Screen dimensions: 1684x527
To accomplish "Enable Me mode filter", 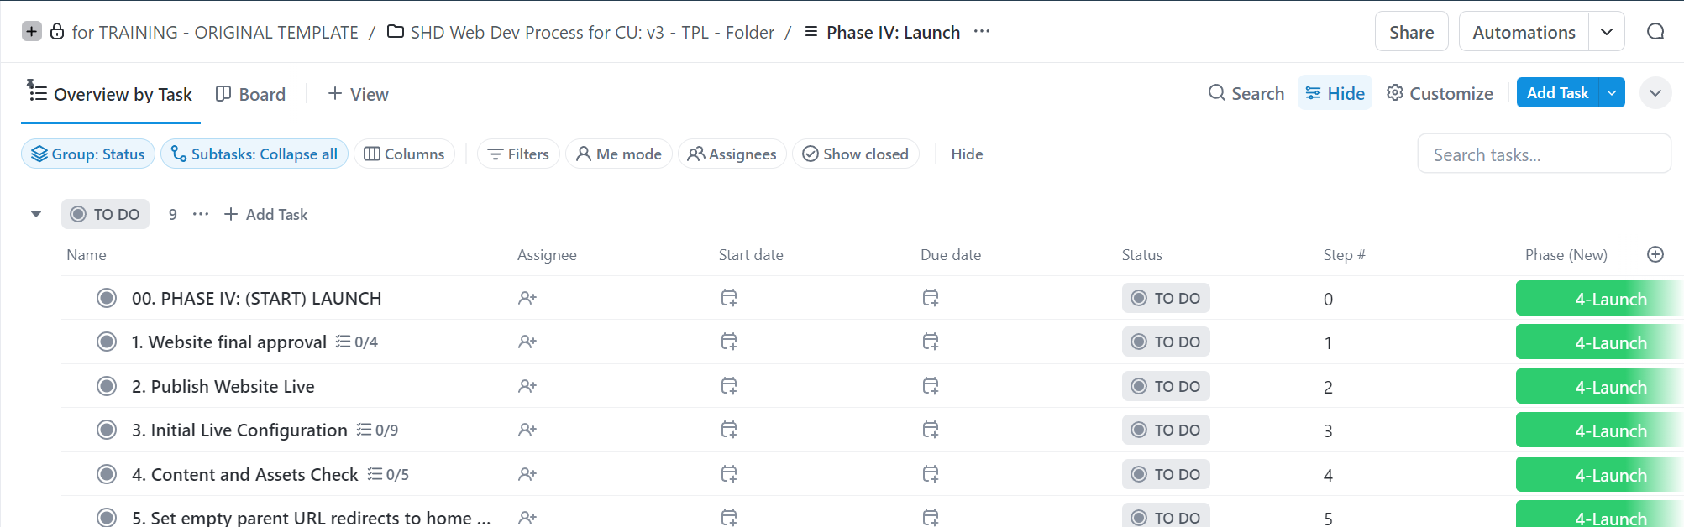I will pos(619,154).
